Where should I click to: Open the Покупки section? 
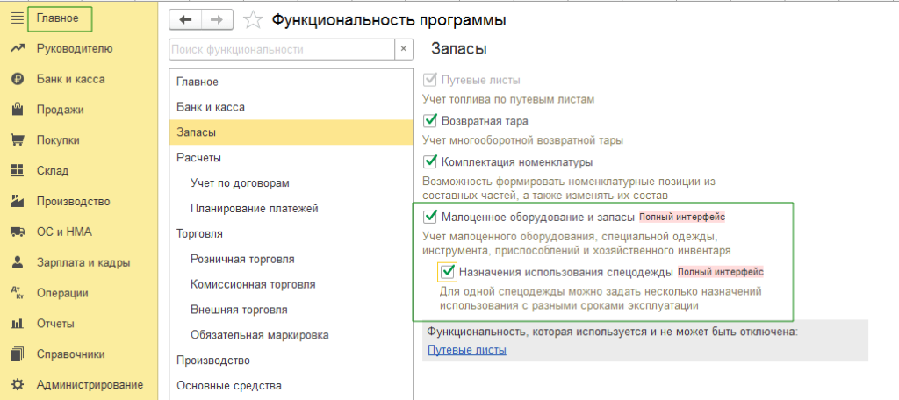coord(58,140)
